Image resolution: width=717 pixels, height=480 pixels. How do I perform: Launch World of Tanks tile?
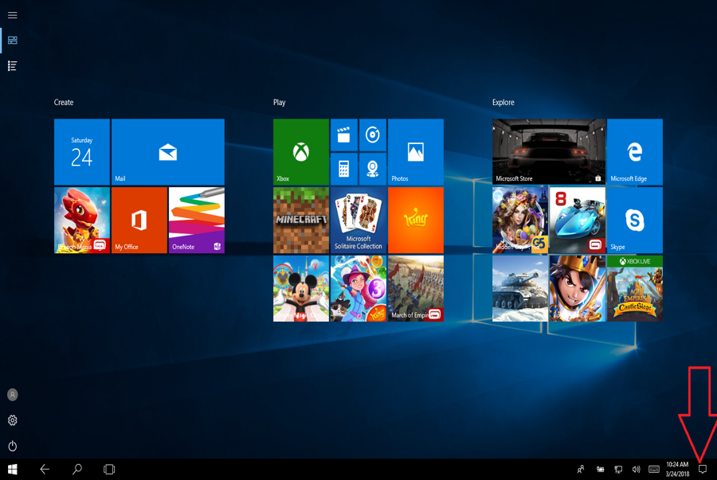(520, 288)
